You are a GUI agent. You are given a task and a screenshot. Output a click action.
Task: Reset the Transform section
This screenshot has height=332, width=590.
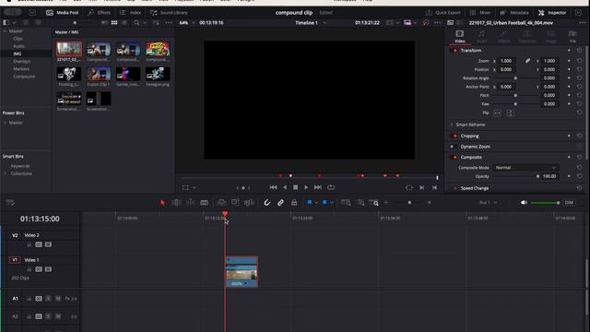[579, 51]
